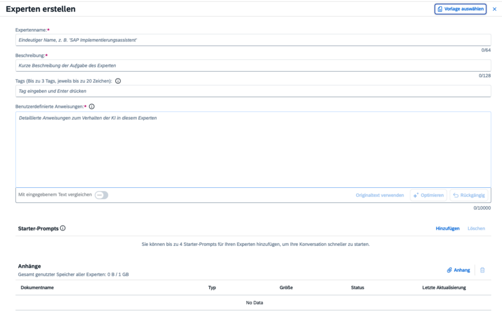Click the Typ column header
Screen dimensions: 502x312
[x=212, y=288]
